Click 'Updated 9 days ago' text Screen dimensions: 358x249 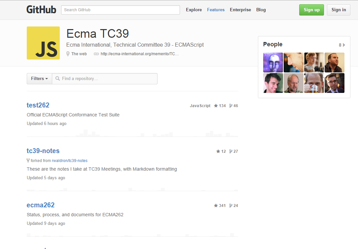pos(46,224)
